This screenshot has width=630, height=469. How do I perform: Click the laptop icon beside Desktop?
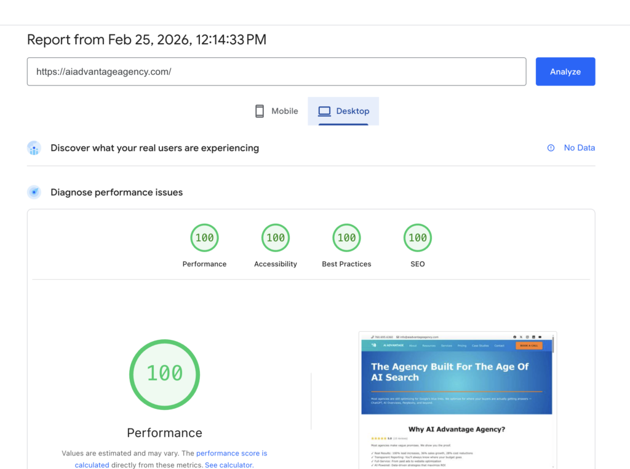tap(324, 111)
